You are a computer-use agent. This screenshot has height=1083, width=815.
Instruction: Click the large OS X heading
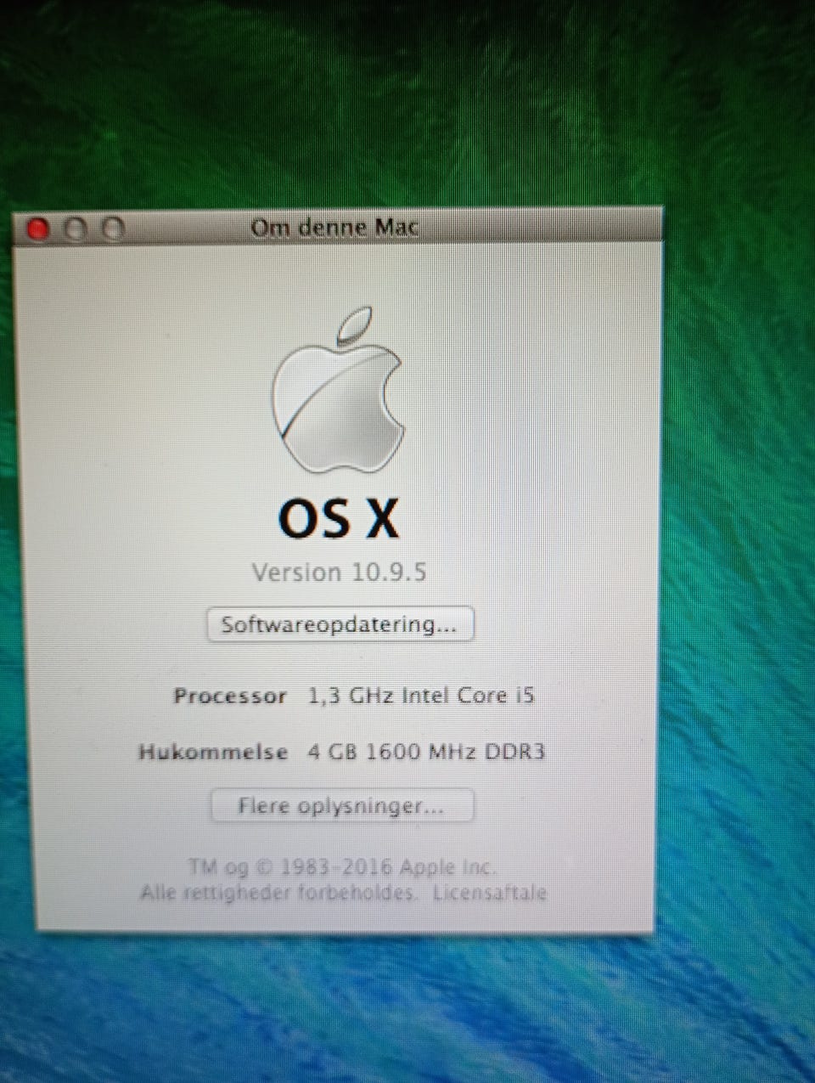click(339, 518)
